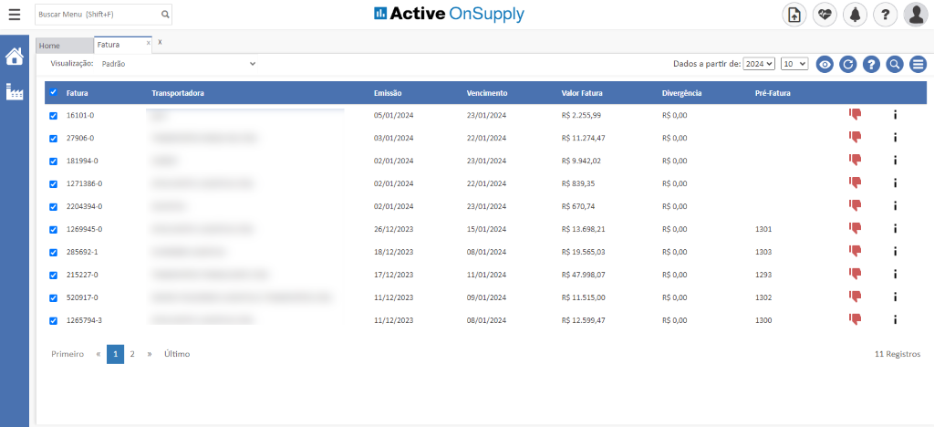
Task: Uncheck invoice 285692-1 checkbox
Action: pos(53,253)
